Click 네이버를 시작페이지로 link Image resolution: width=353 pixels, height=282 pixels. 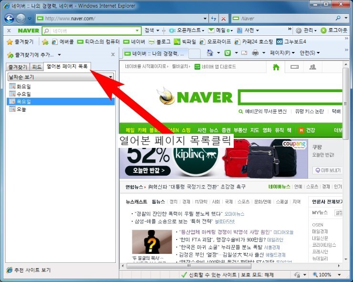coord(145,66)
